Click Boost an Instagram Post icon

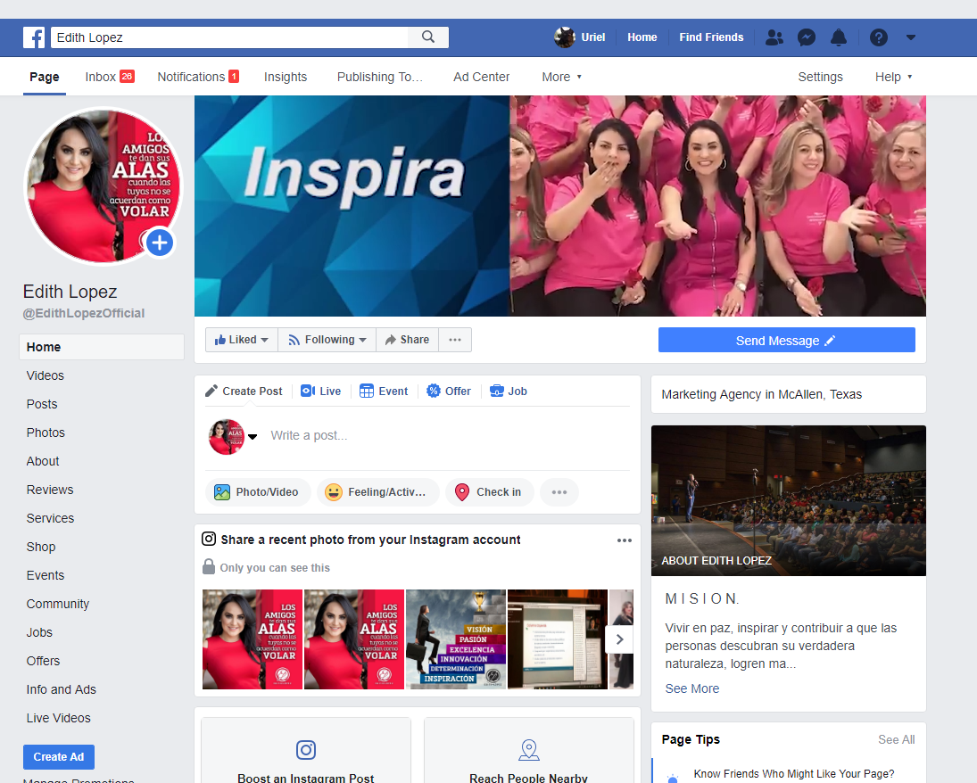click(x=305, y=750)
